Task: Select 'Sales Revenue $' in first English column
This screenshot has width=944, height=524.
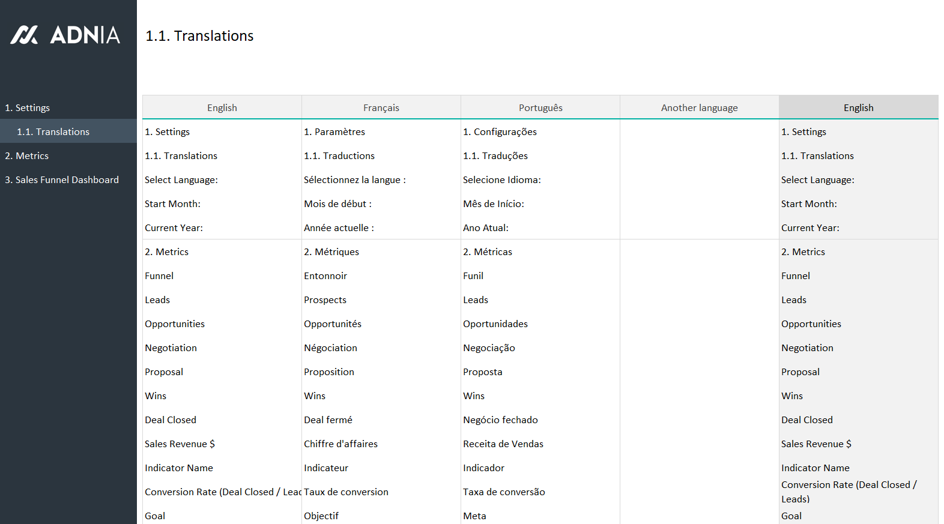Action: [x=180, y=444]
